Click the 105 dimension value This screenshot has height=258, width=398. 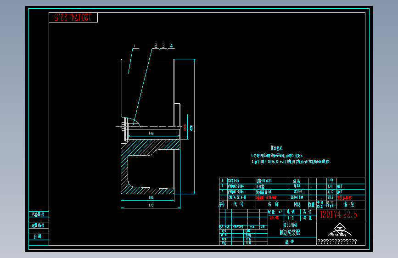coord(151,197)
